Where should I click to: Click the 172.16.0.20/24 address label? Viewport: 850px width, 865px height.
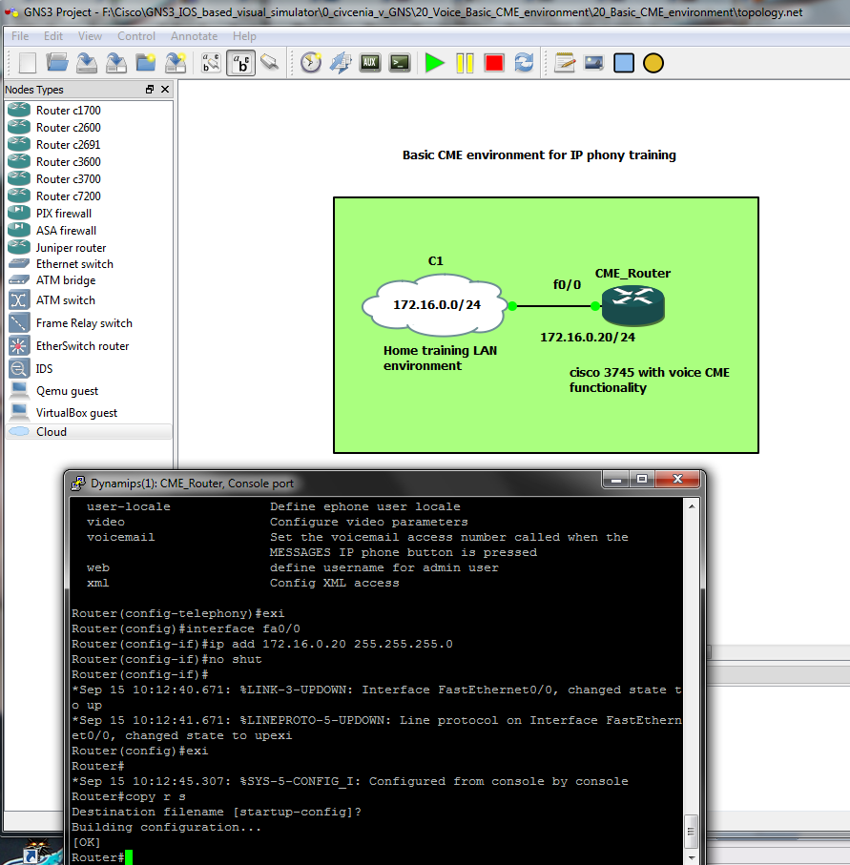588,337
